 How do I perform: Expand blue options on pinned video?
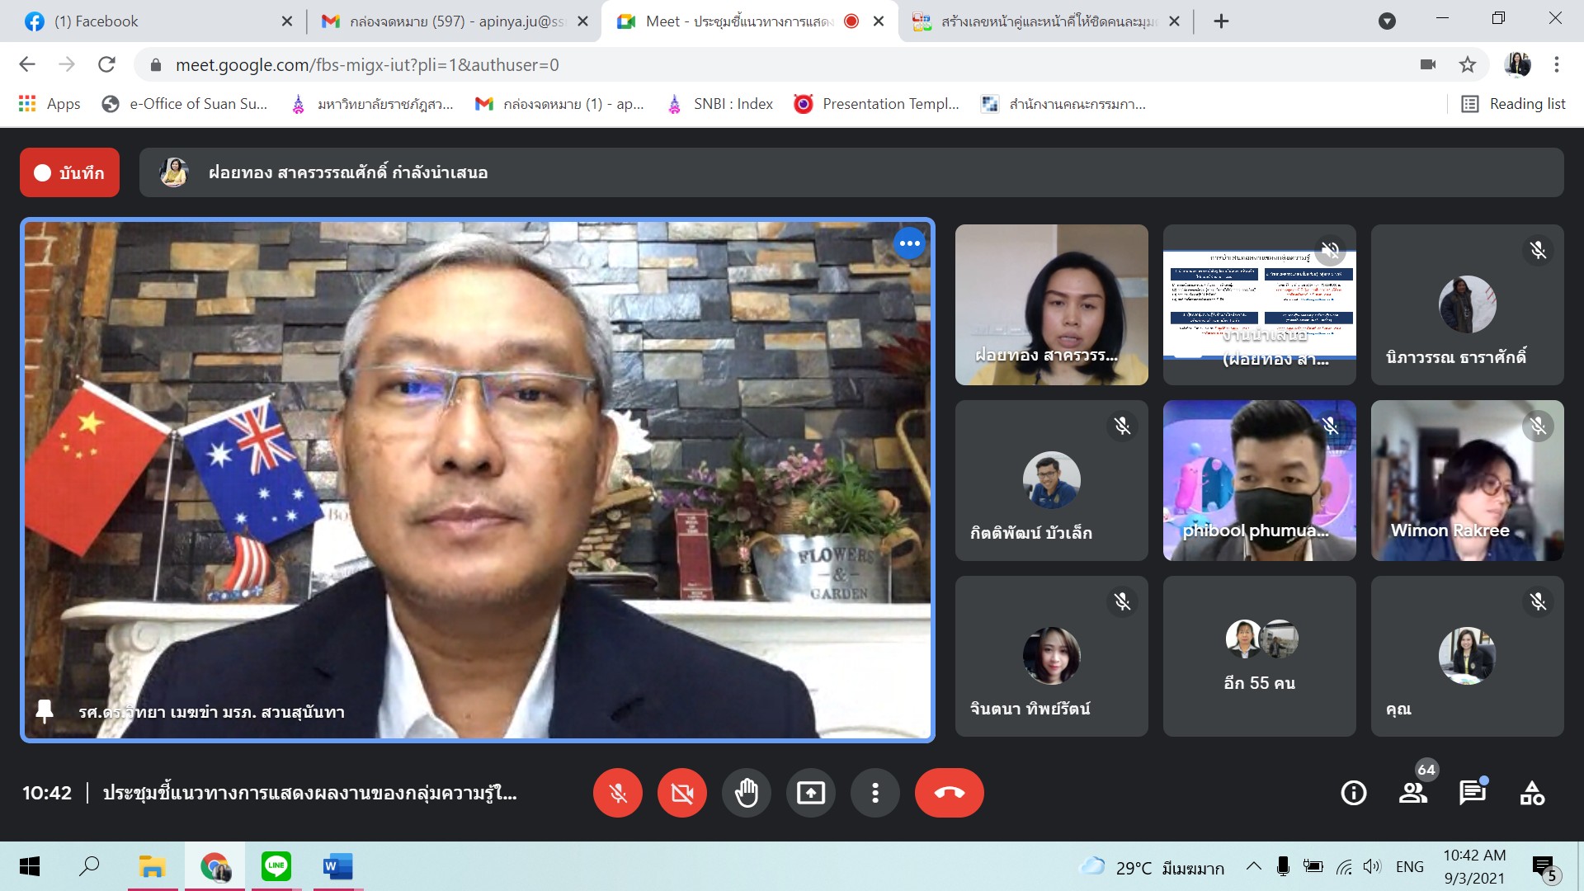(909, 243)
